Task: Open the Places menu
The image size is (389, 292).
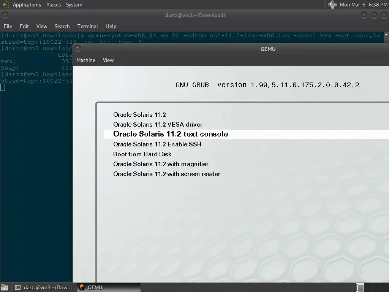Action: coord(53,5)
